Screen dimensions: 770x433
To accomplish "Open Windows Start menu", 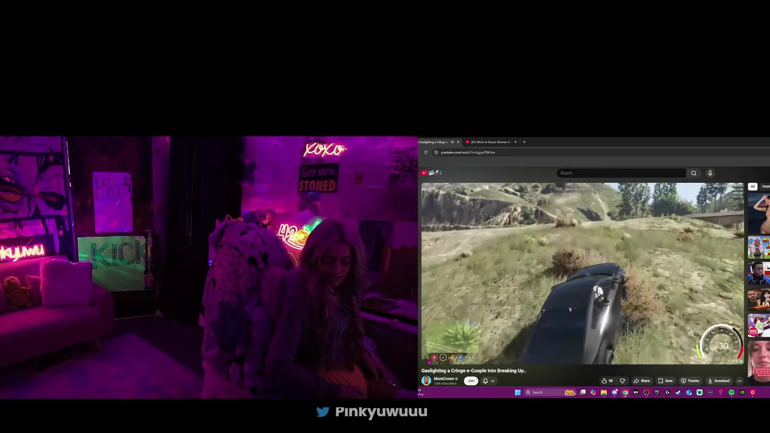I will pyautogui.click(x=517, y=392).
